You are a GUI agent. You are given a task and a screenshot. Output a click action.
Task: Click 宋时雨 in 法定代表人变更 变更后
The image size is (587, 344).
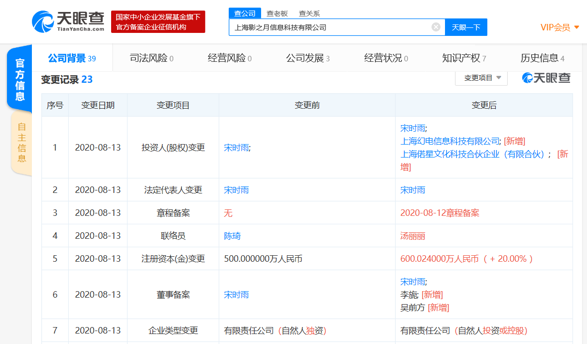(x=413, y=190)
